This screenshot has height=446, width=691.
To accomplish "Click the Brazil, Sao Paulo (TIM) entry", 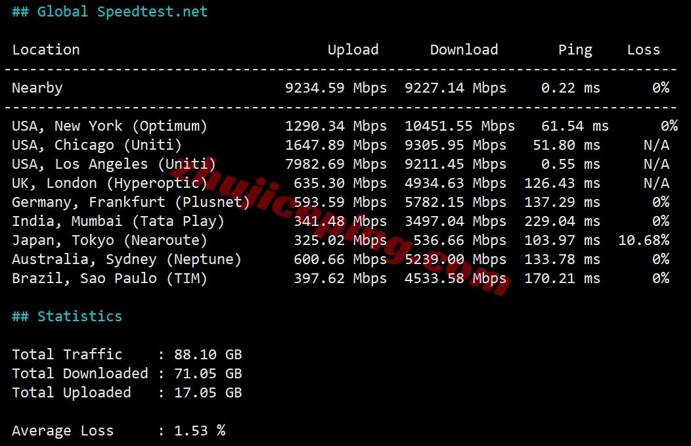I will click(x=110, y=279).
